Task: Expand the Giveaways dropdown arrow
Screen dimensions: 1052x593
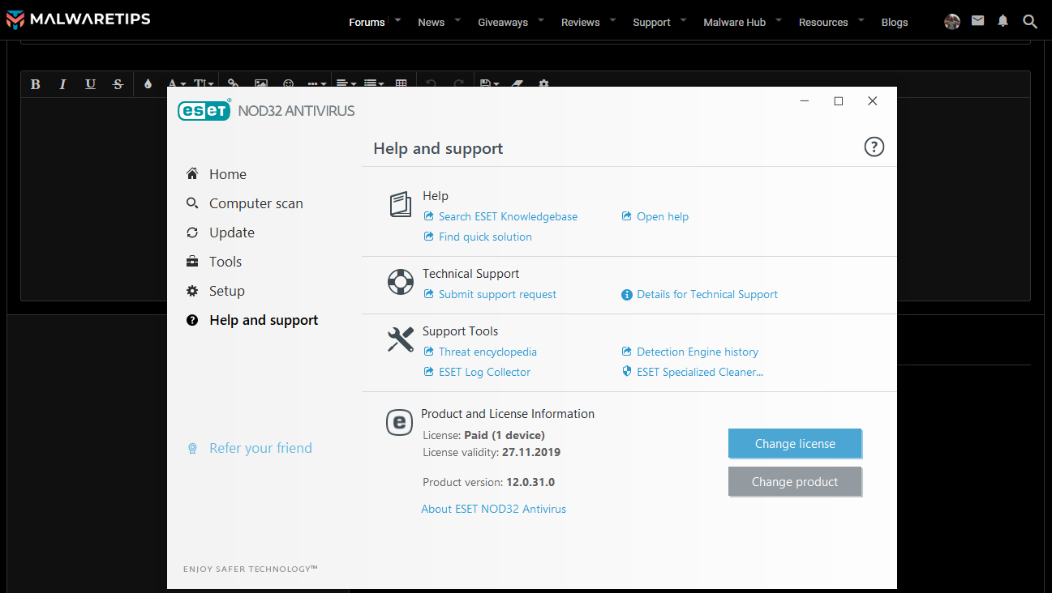Action: 541,19
